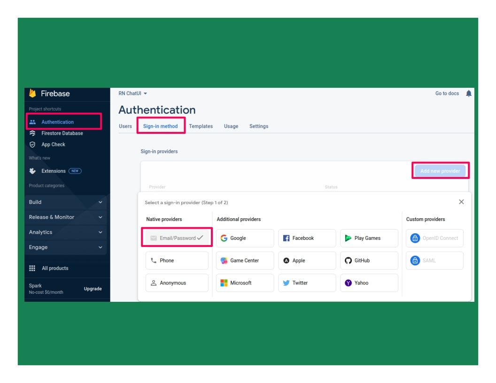Open Firestore Database in the sidebar
The image size is (496, 383).
(x=62, y=133)
